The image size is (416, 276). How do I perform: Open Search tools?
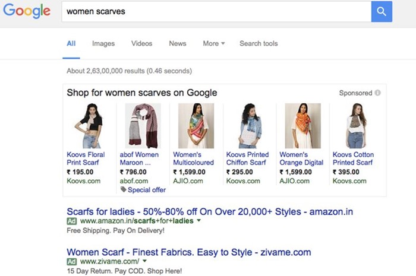point(259,43)
